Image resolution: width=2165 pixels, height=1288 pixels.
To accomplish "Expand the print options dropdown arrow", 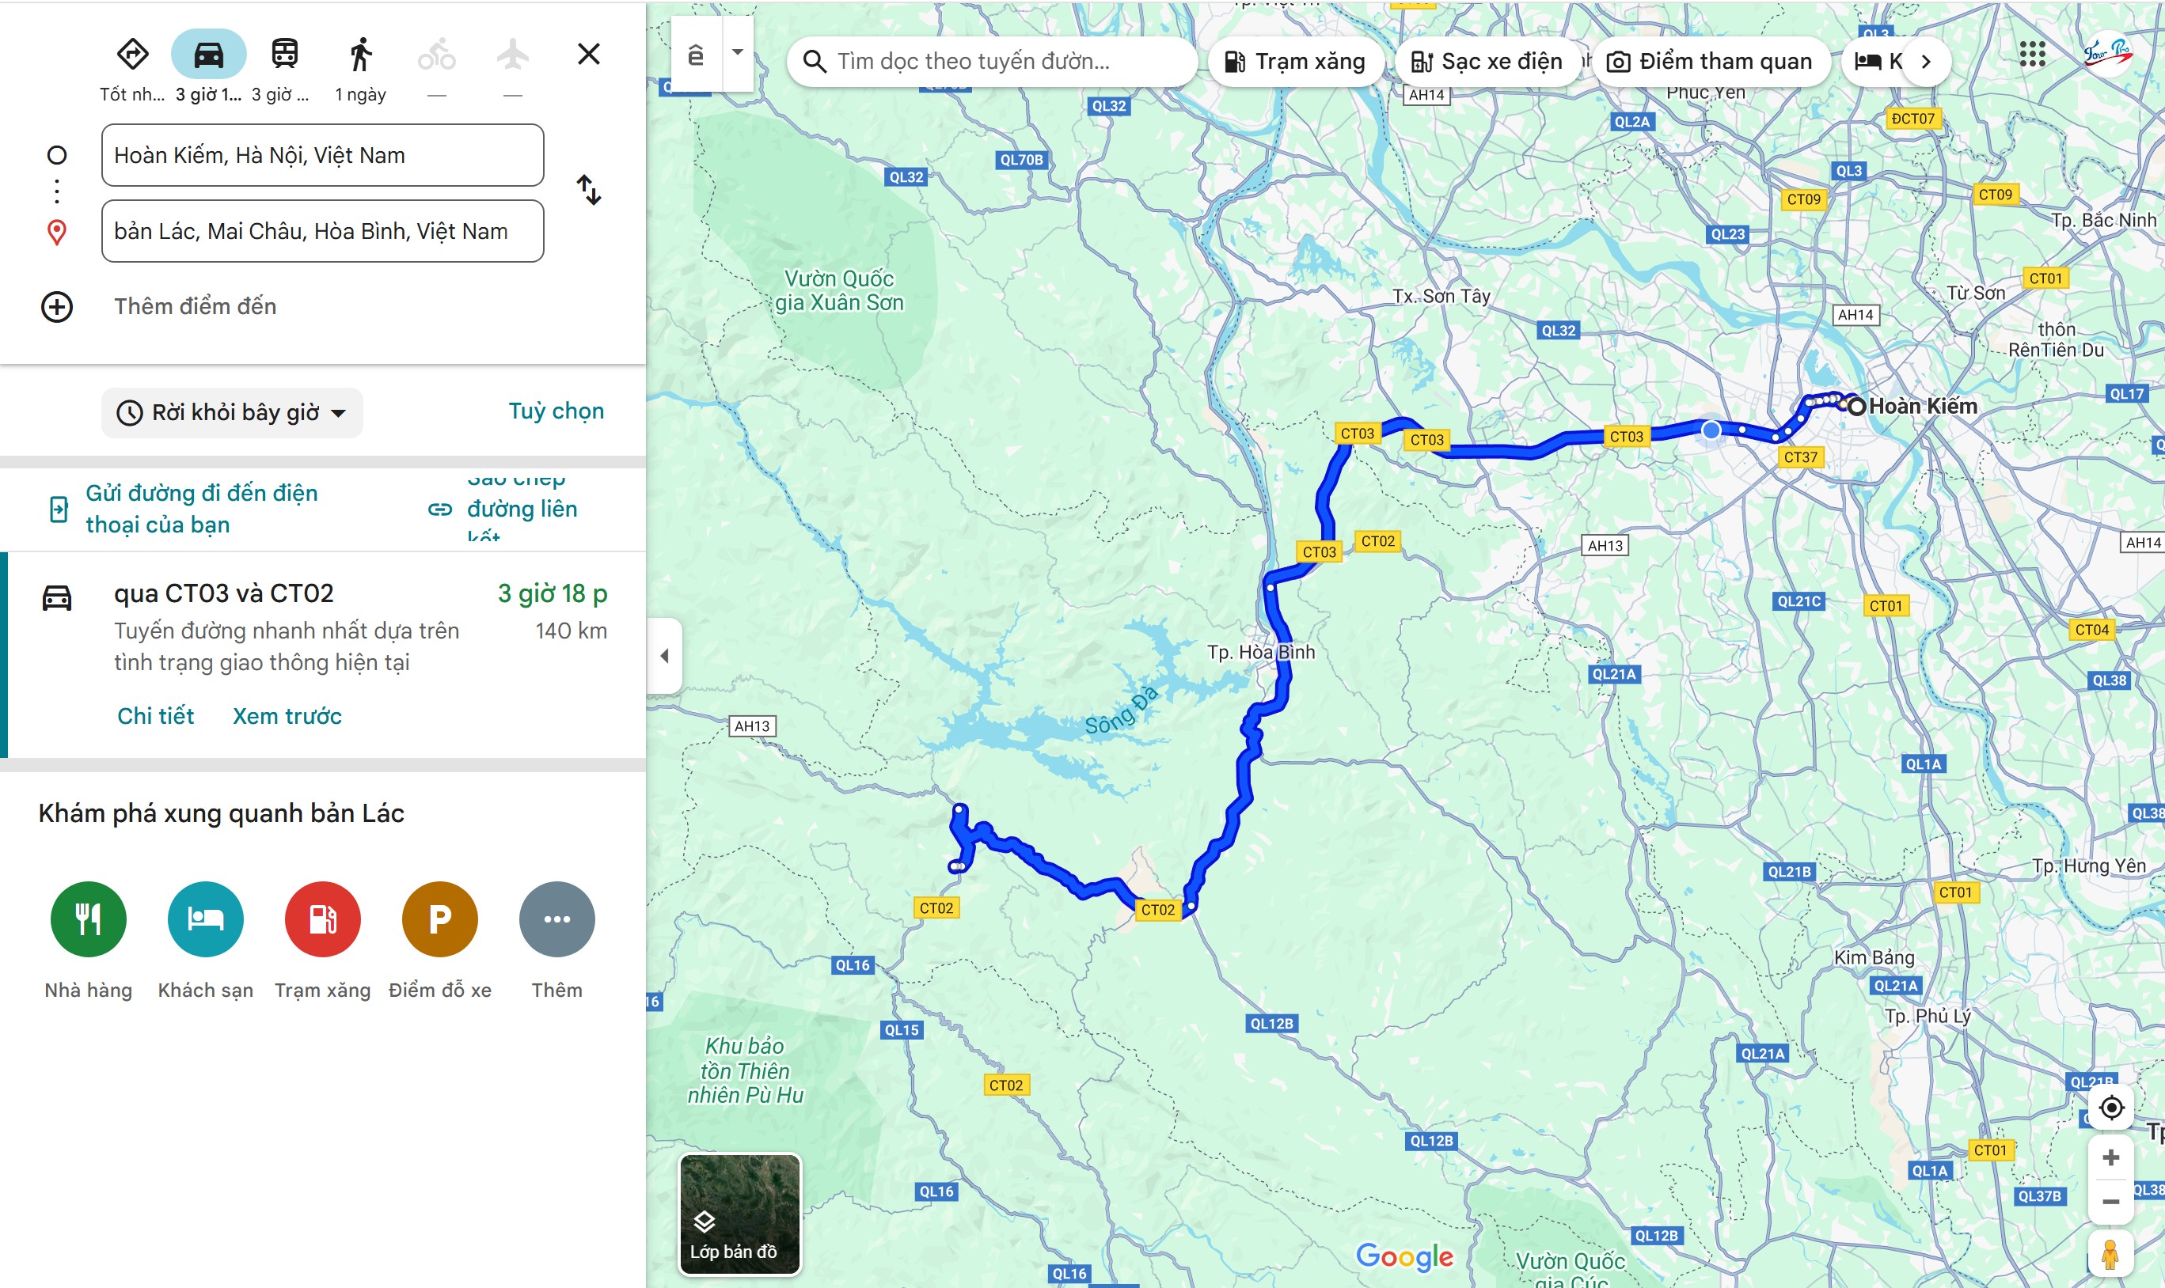I will pyautogui.click(x=737, y=53).
